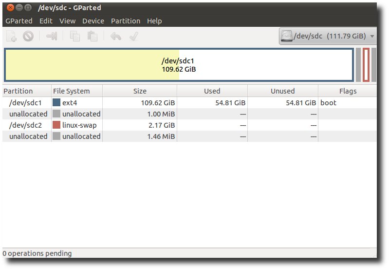This screenshot has height=270, width=389.
Task: Click the Apply all operations checkmark
Action: click(134, 36)
